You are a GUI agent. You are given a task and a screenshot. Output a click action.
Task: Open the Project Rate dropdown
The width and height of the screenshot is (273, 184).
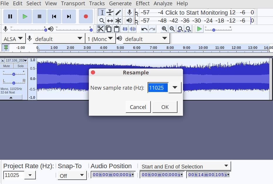pos(29,175)
